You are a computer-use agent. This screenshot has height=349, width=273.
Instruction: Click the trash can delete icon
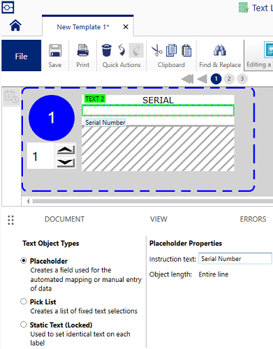[x=107, y=50]
